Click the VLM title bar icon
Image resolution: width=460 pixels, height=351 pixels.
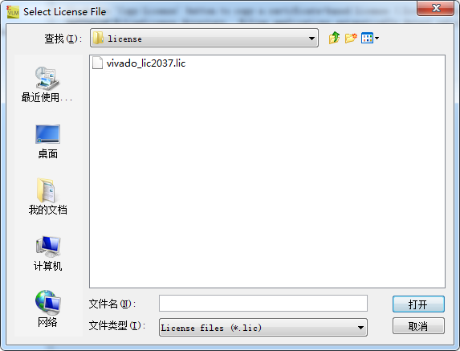pos(13,12)
